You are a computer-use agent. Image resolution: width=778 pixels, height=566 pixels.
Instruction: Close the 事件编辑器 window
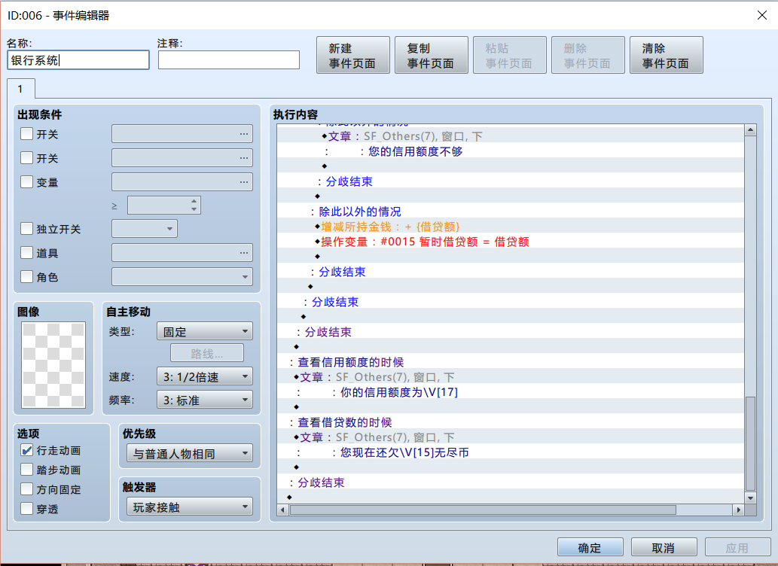[761, 15]
